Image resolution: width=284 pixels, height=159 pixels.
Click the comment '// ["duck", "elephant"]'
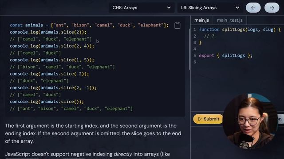(39, 81)
